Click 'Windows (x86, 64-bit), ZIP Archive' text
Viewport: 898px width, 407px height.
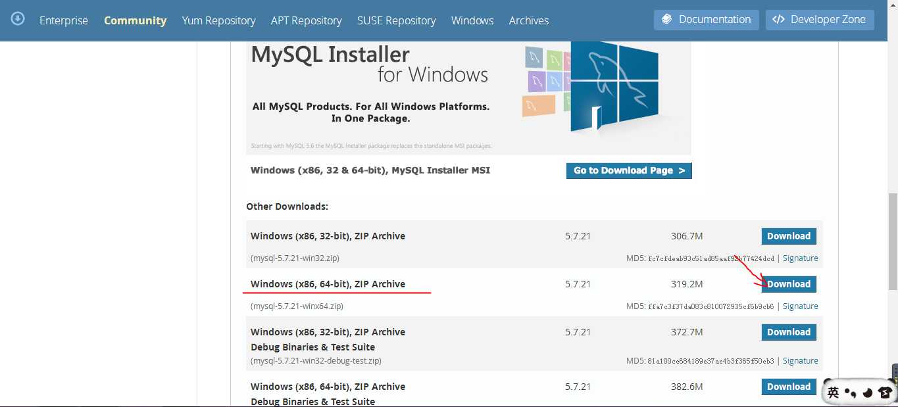328,284
